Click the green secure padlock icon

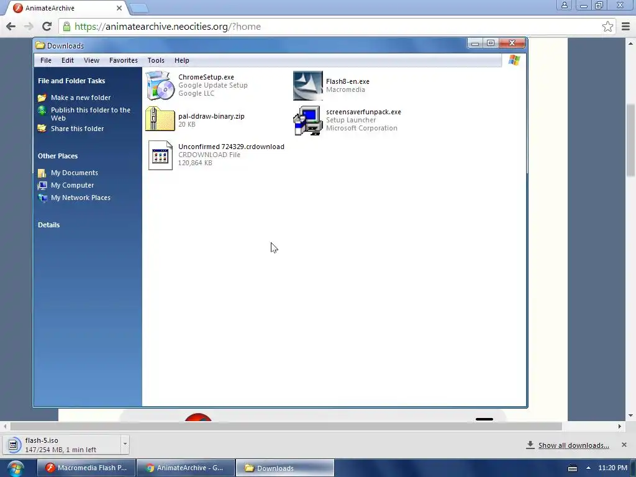67,26
